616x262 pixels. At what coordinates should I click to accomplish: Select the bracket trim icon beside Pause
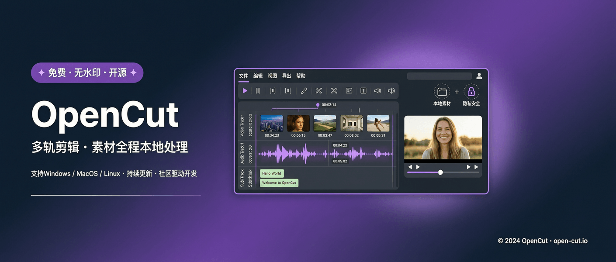pyautogui.click(x=273, y=91)
